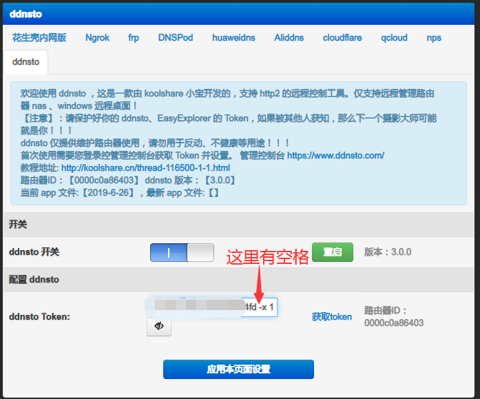Select the DNSPod tab
This screenshot has width=480, height=399.
[x=175, y=38]
